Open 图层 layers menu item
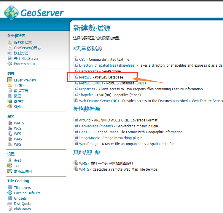The height and width of the screenshot is (213, 223). click(x=17, y=96)
